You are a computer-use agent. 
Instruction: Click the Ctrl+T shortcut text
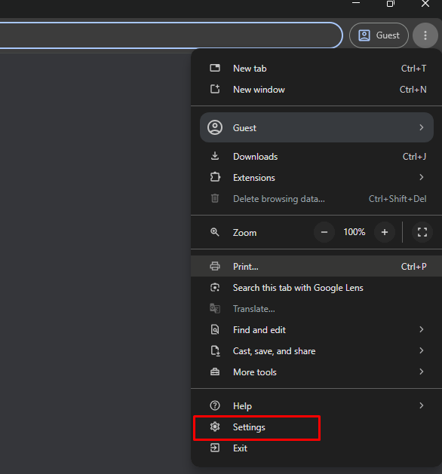coord(413,69)
